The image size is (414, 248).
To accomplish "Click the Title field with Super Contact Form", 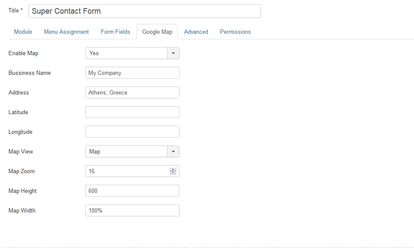I will [145, 11].
